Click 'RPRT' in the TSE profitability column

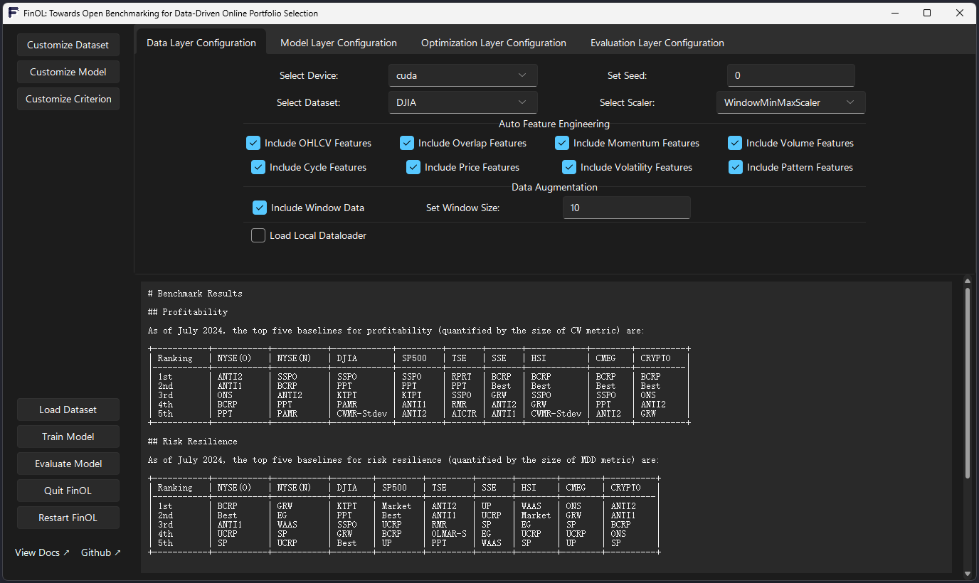(x=462, y=377)
